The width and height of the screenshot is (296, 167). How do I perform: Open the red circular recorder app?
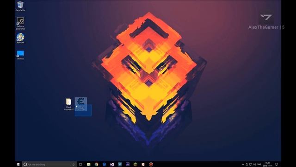tap(151, 164)
